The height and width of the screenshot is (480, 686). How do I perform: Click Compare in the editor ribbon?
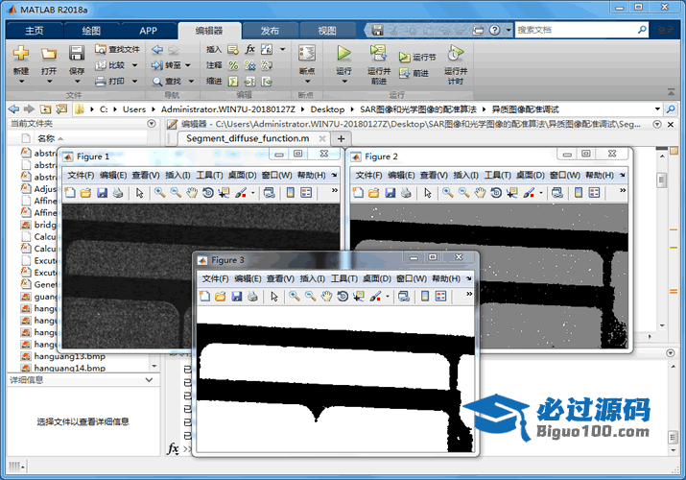pos(111,65)
